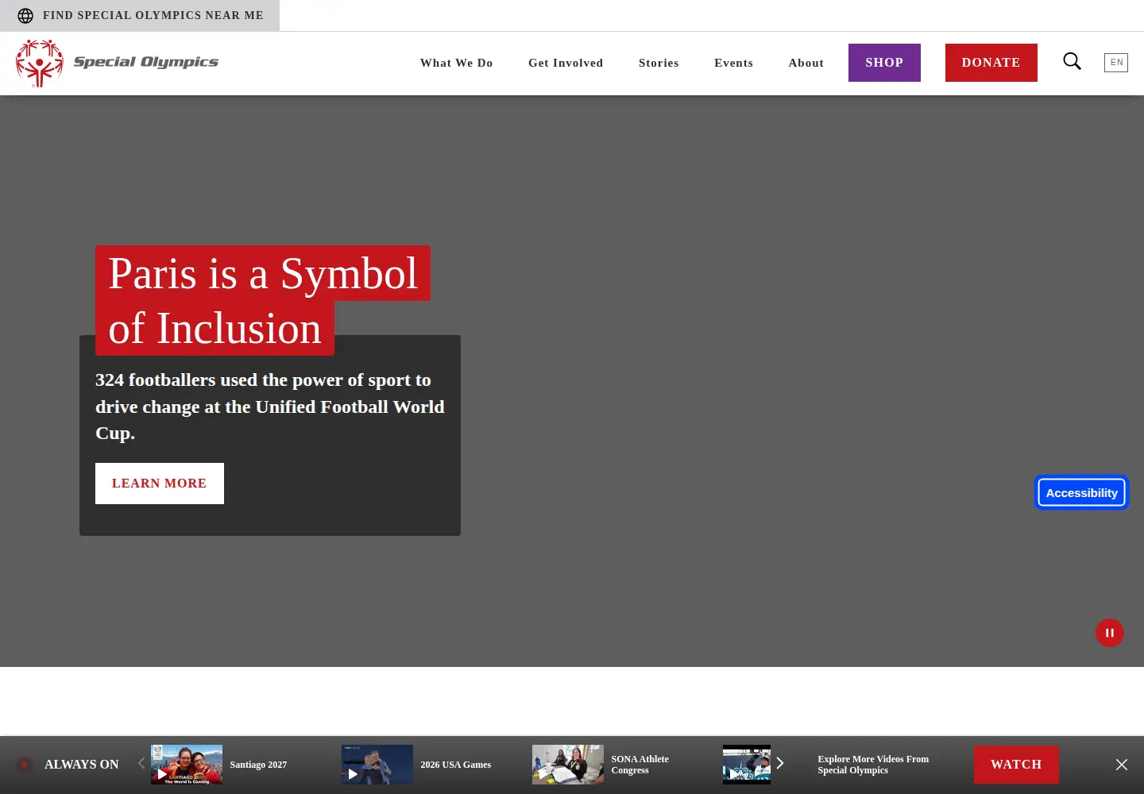The width and height of the screenshot is (1144, 794).
Task: Click the purple SHOP button
Action: pos(884,63)
